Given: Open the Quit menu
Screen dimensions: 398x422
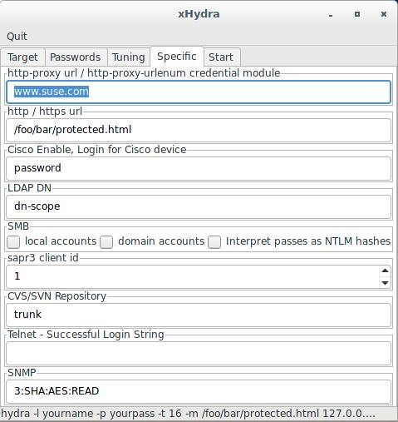Looking at the screenshot, I should (17, 37).
